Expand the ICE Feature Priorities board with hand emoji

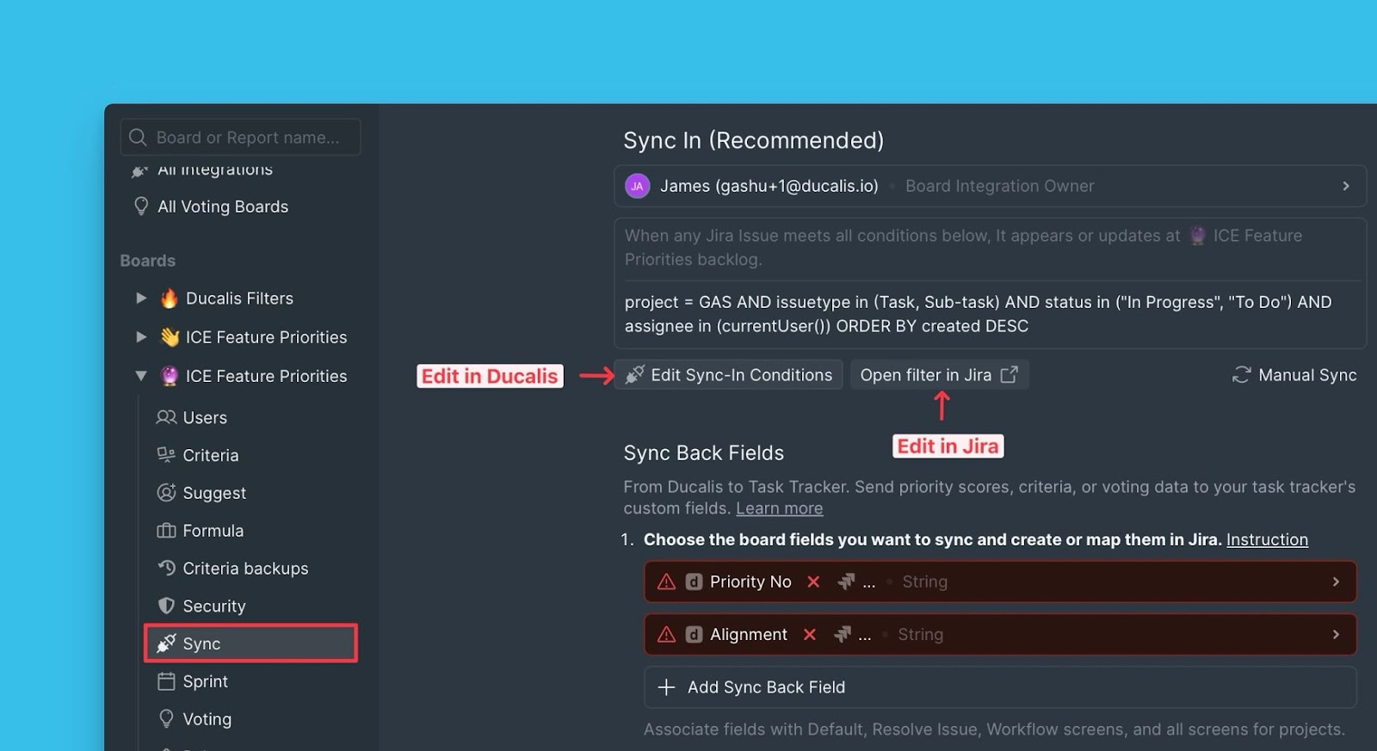click(x=141, y=337)
